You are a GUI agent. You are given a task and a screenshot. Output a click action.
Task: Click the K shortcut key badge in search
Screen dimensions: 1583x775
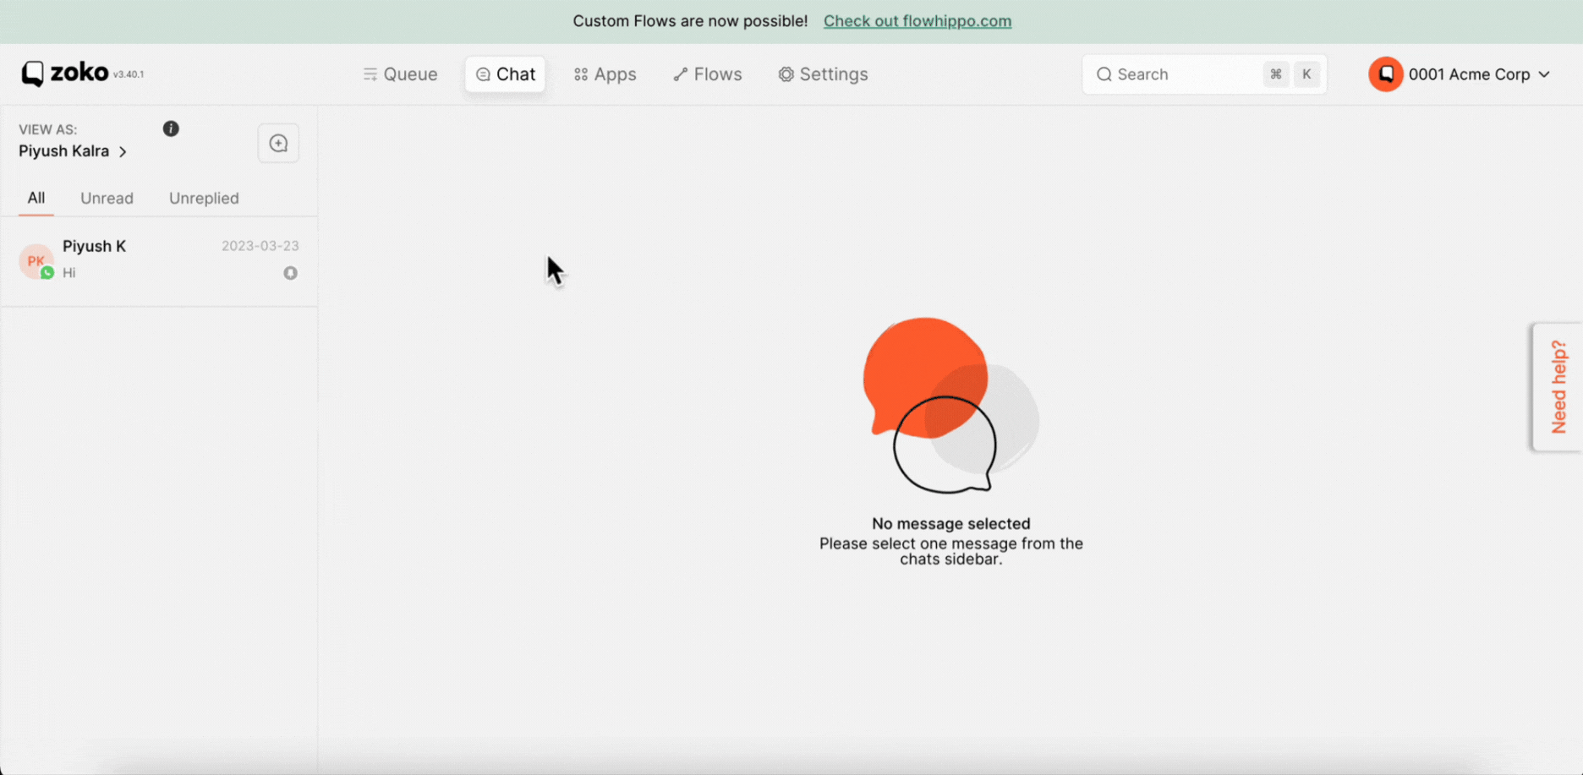coord(1306,74)
